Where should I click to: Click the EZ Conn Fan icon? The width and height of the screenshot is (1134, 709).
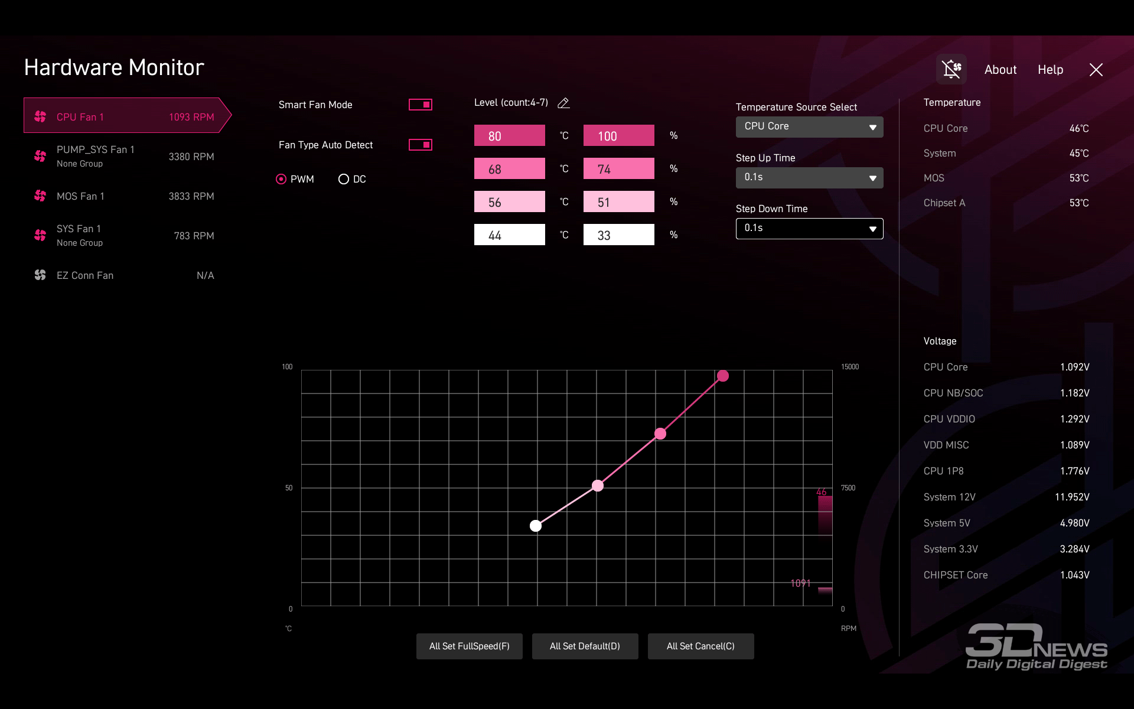40,275
